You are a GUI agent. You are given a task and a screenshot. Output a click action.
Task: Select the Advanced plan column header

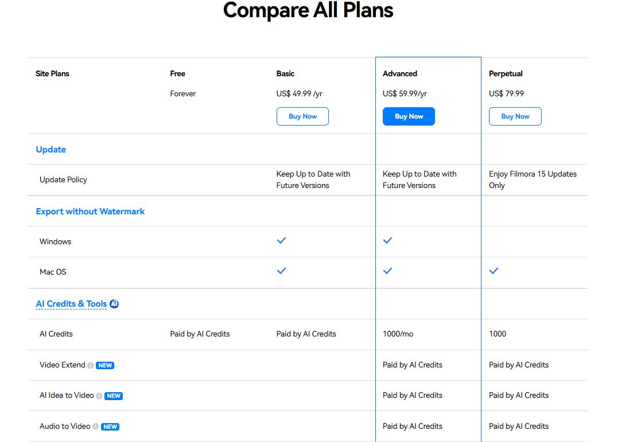point(400,73)
